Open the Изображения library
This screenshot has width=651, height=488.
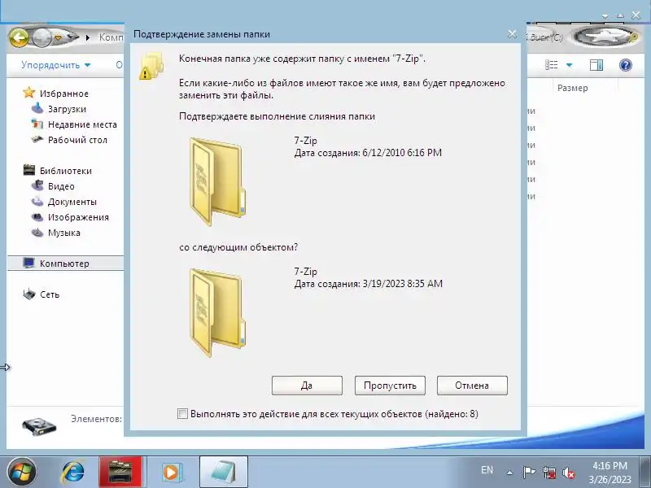click(78, 217)
